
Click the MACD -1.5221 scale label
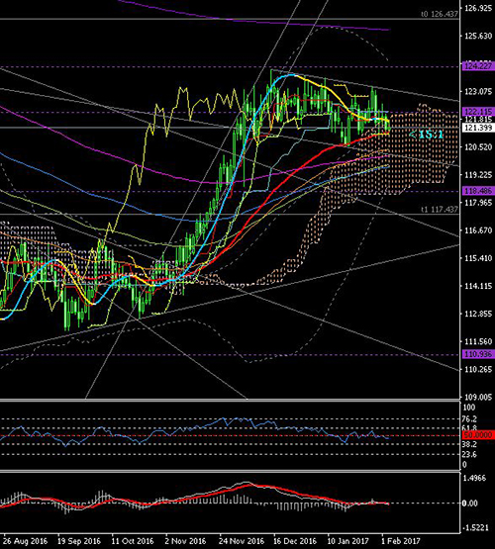coord(474,527)
